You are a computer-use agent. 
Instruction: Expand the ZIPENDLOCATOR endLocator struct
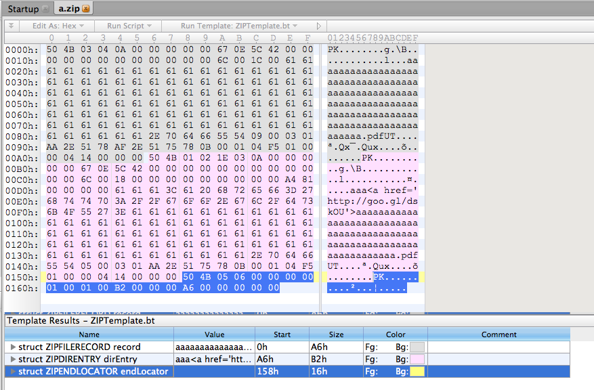(x=14, y=371)
